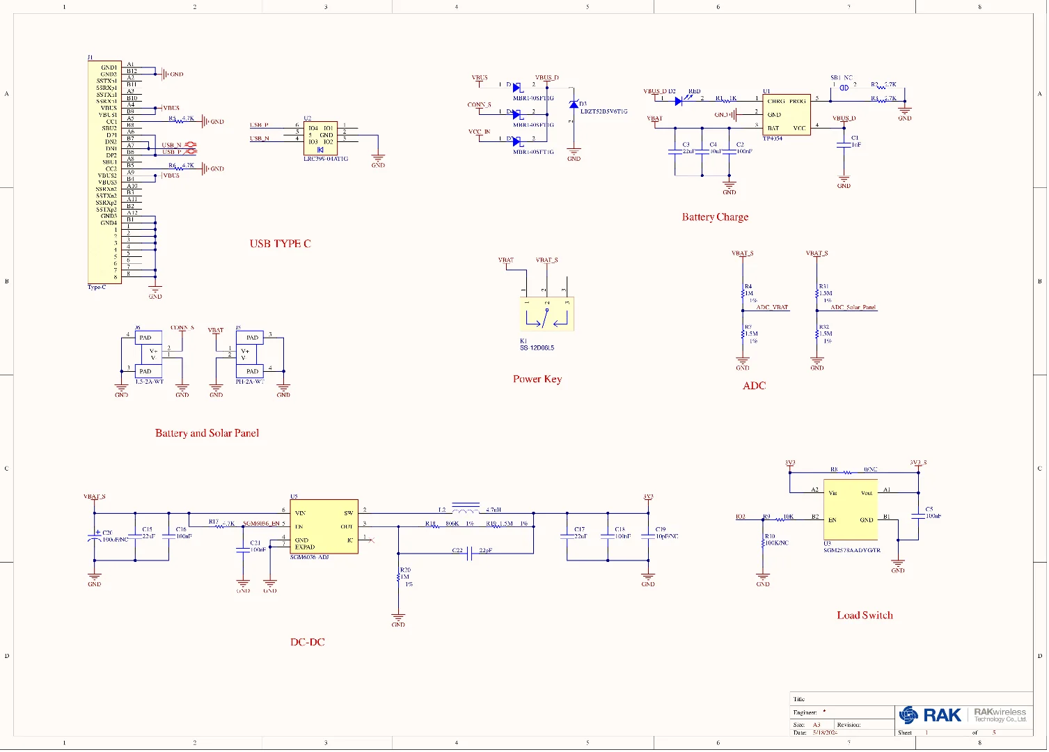Viewport: 1049px width, 752px height.
Task: Select the J1 Type-C connector symbol
Action: pyautogui.click(x=106, y=172)
